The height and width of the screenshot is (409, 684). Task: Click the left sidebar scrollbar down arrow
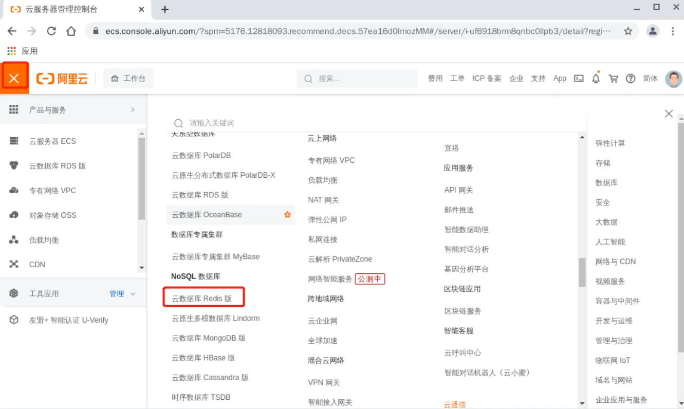tap(142, 268)
